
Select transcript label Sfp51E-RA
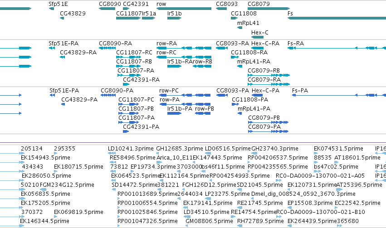(x=64, y=44)
